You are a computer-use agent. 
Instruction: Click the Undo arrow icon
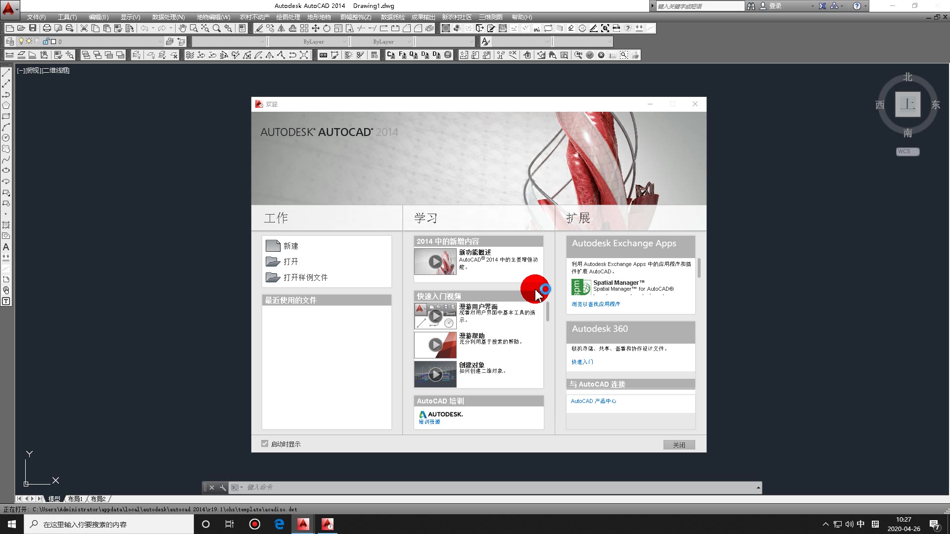click(144, 28)
